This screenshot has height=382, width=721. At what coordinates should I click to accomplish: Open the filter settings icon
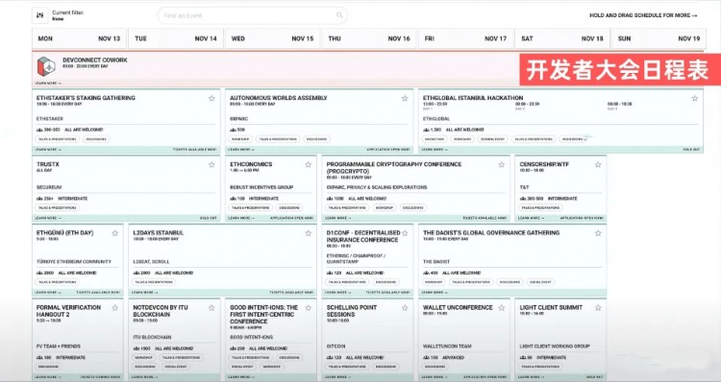tap(40, 15)
